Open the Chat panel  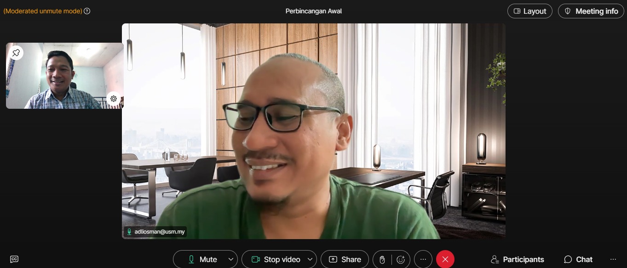click(x=578, y=259)
